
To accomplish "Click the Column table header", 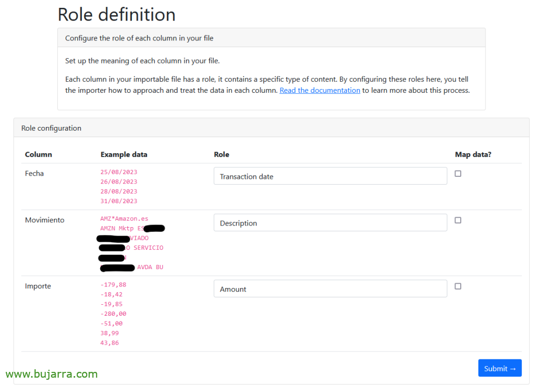I will point(38,155).
